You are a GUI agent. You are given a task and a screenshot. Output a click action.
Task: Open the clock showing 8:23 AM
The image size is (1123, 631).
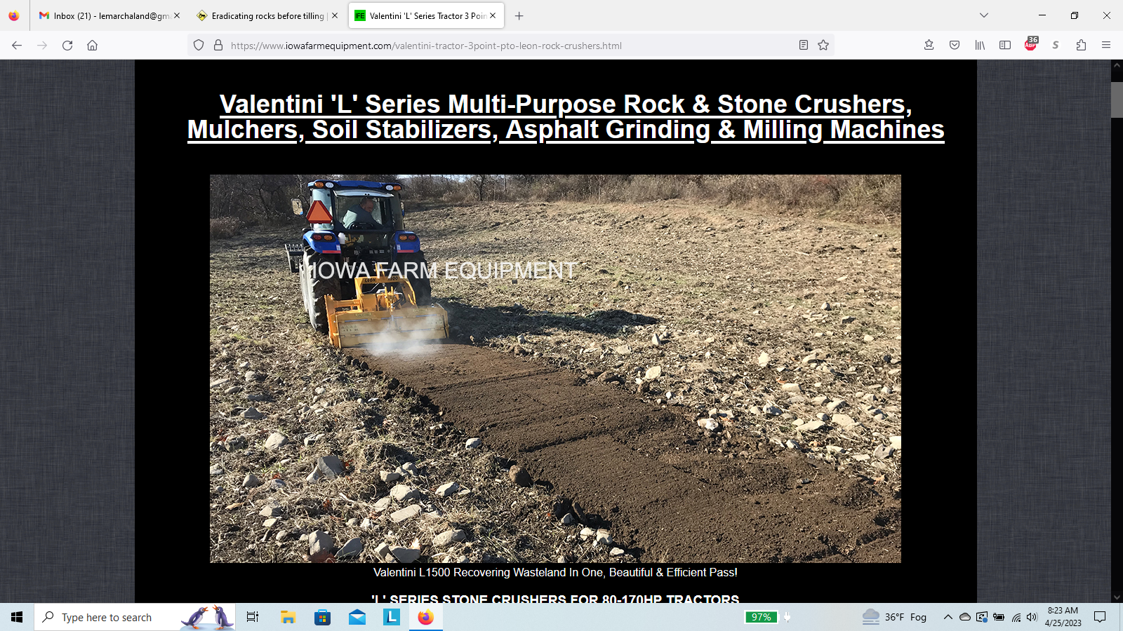[1063, 617]
